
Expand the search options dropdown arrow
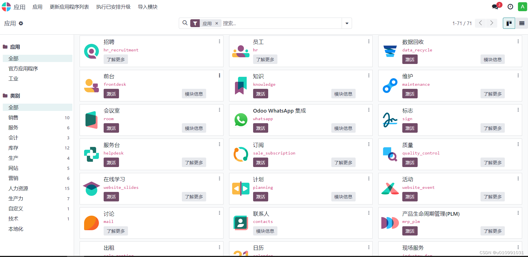(x=347, y=23)
